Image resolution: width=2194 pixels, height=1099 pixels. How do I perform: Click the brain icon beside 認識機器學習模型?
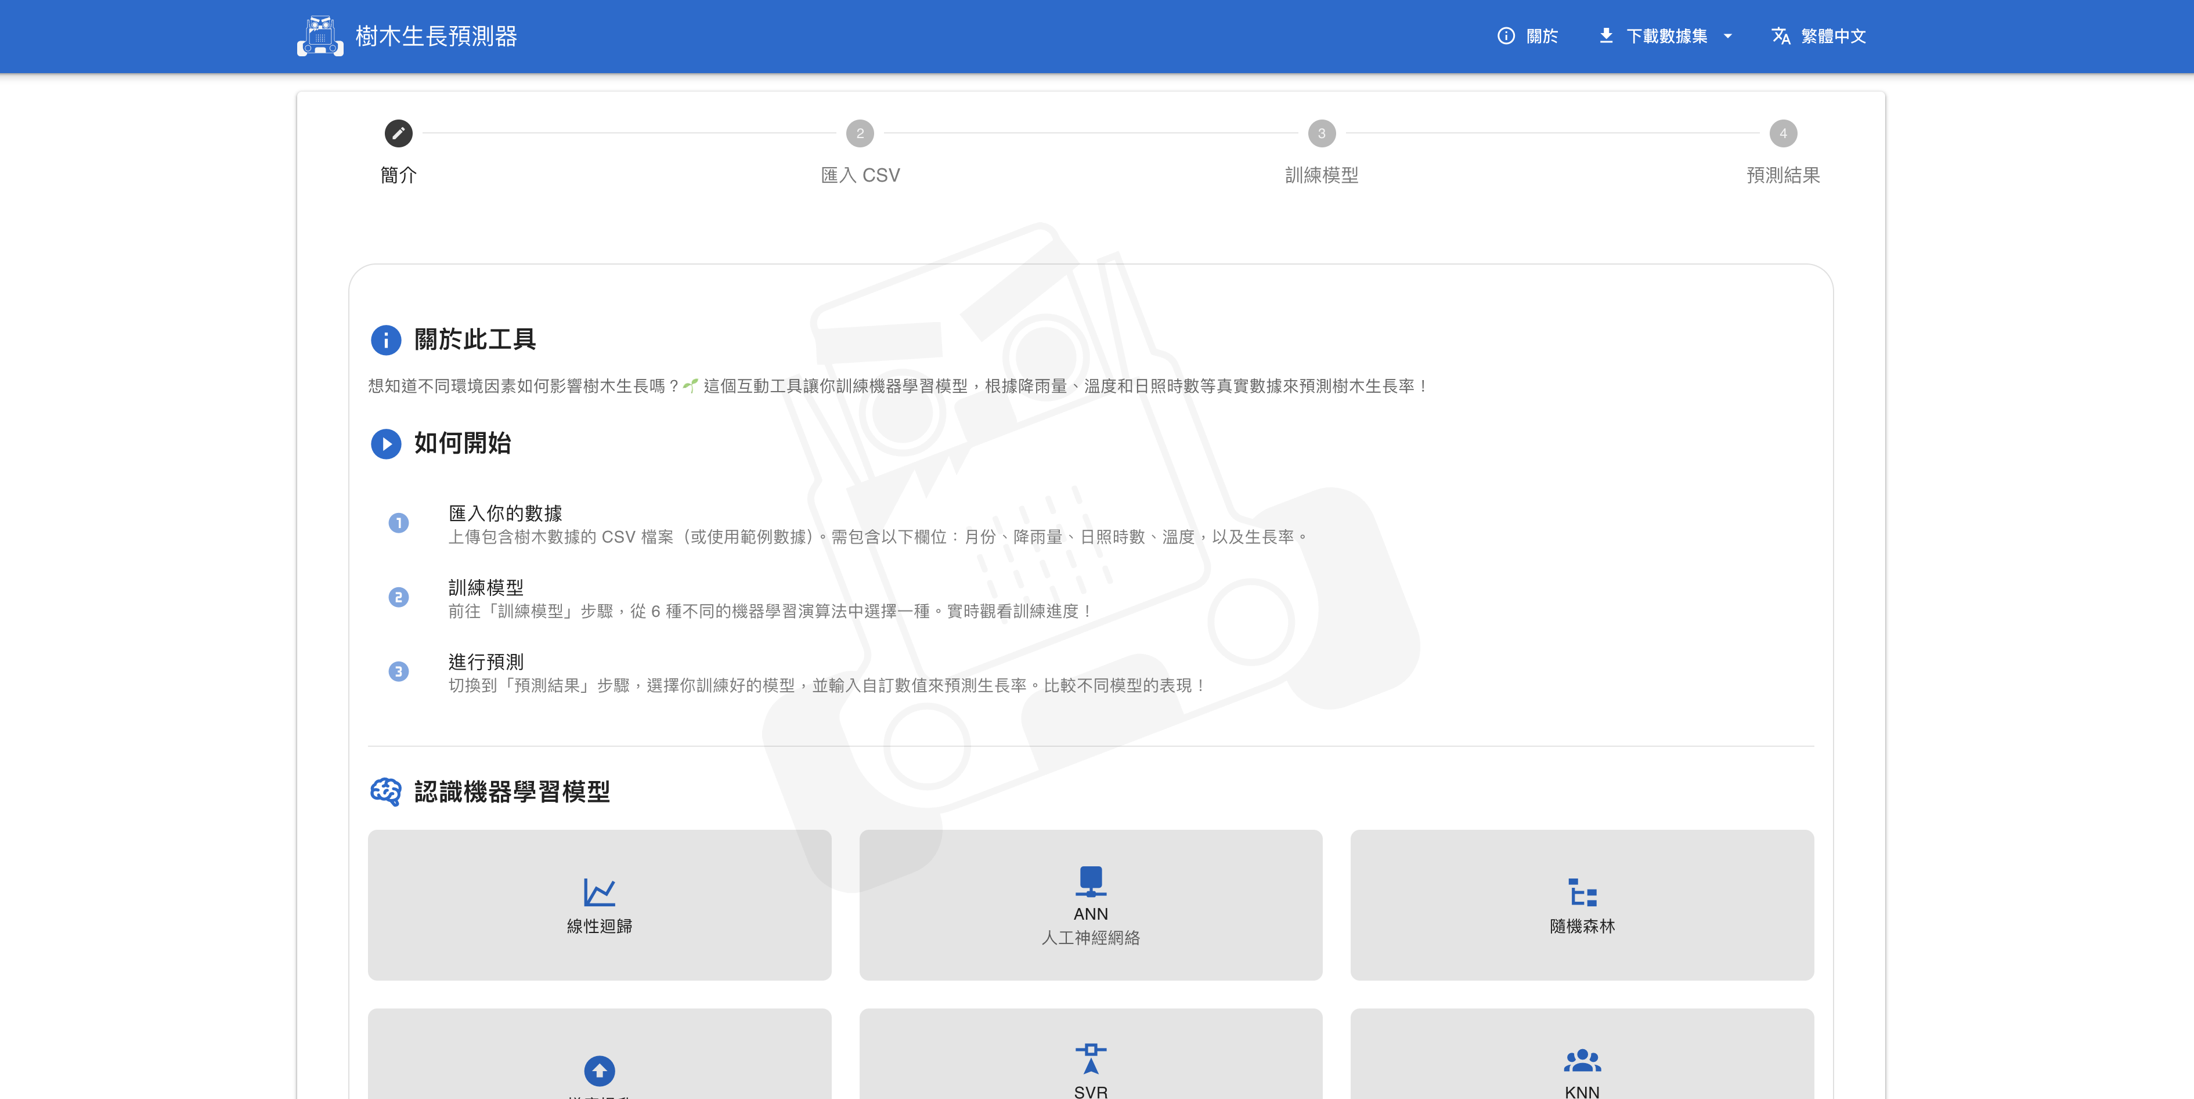coord(386,791)
